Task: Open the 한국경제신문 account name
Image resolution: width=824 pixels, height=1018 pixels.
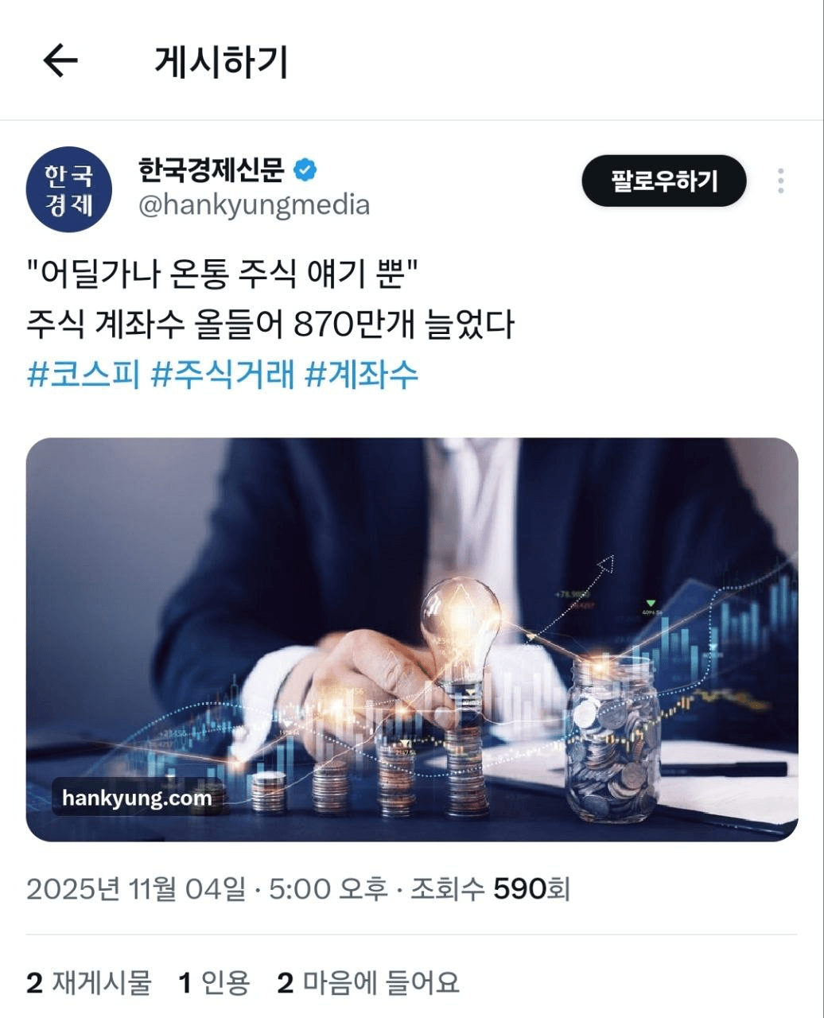Action: tap(212, 169)
